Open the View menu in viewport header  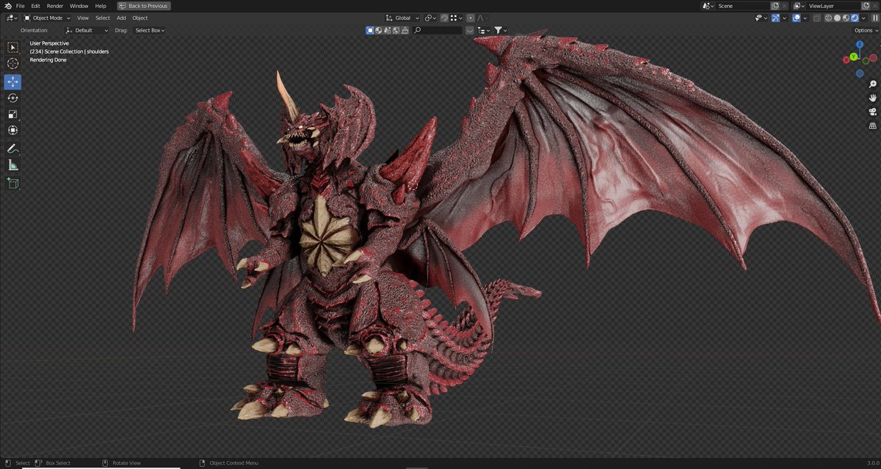tap(83, 18)
